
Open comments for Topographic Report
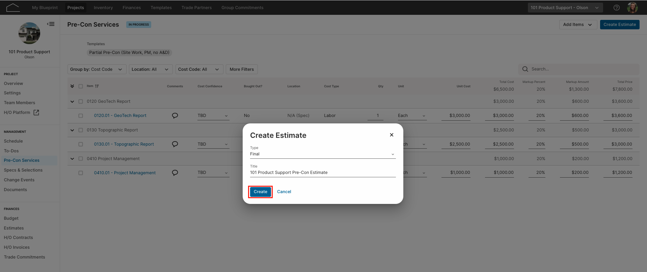(x=175, y=144)
